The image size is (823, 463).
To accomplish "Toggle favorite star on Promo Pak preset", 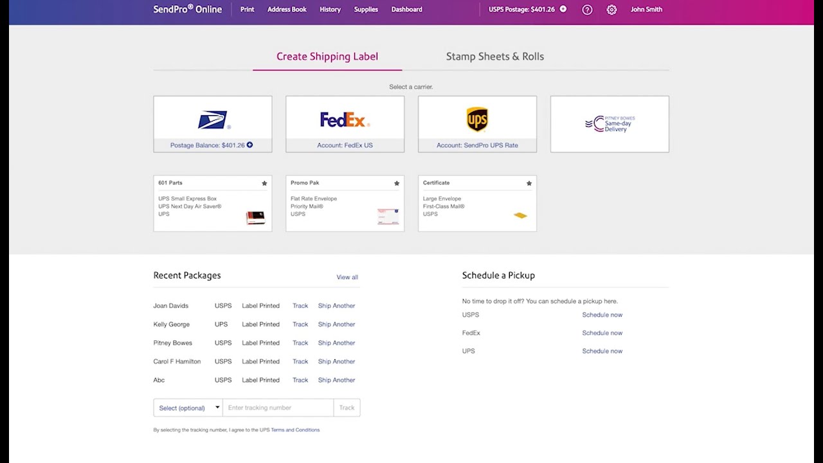I will pyautogui.click(x=397, y=183).
